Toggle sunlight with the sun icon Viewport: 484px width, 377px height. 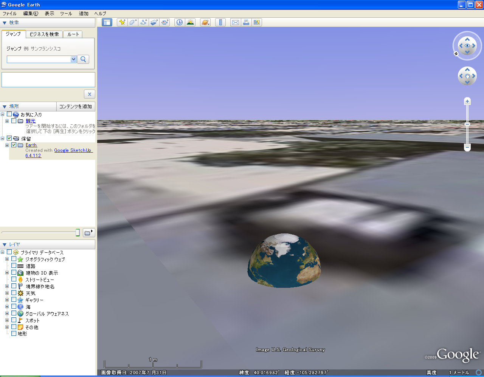pyautogui.click(x=190, y=22)
